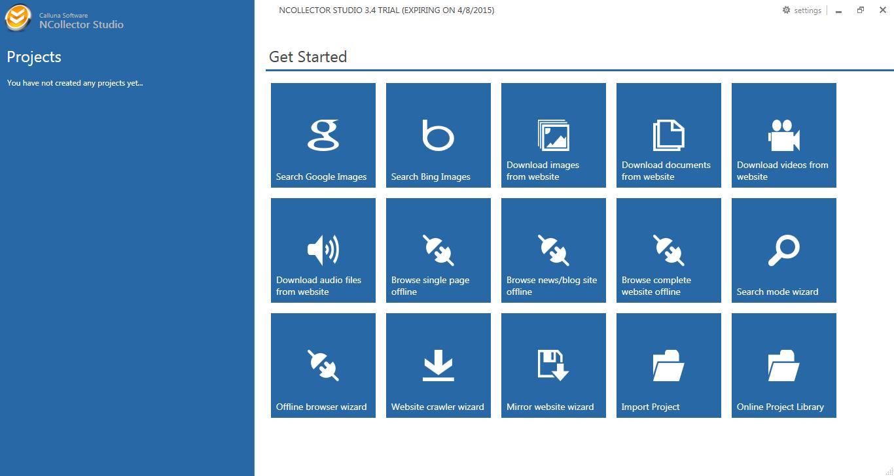
Task: Open Browse single page offline tile
Action: click(438, 250)
